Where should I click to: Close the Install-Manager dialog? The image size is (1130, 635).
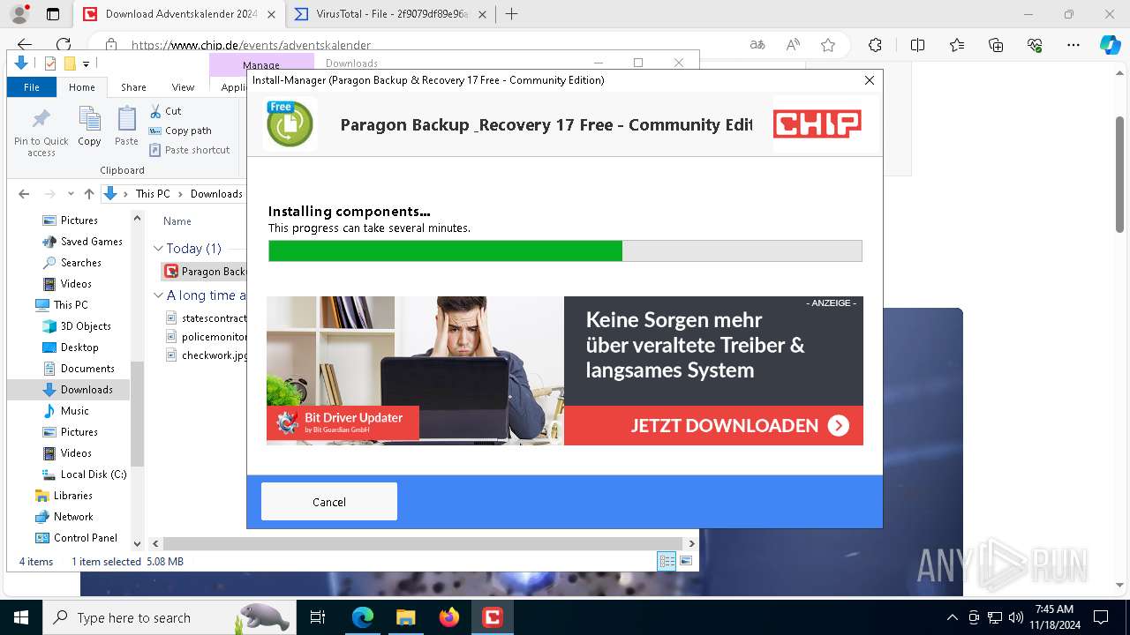coord(869,80)
